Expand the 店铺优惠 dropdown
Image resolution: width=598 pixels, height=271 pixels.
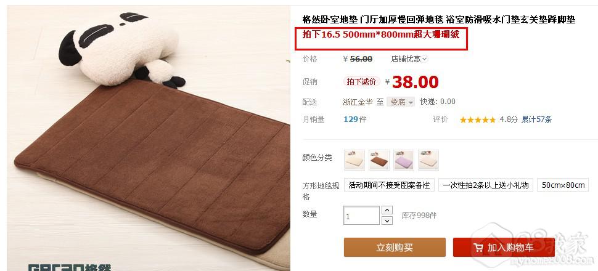coord(409,59)
